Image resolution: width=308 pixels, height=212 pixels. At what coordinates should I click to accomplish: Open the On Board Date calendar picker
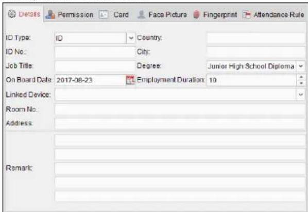pyautogui.click(x=130, y=80)
